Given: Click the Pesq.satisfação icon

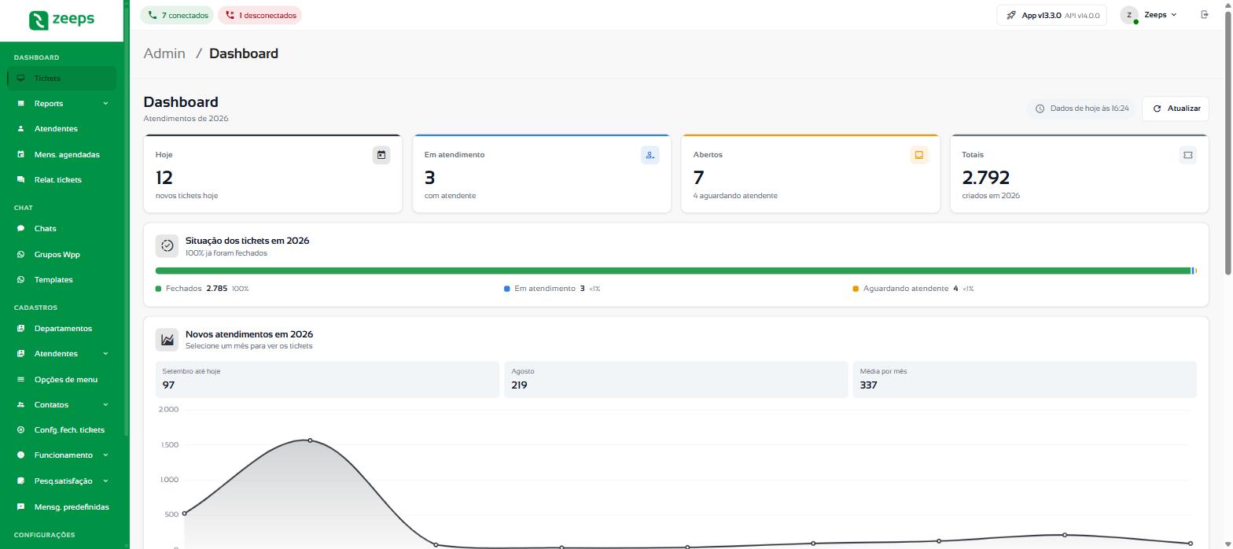Looking at the screenshot, I should (20, 481).
